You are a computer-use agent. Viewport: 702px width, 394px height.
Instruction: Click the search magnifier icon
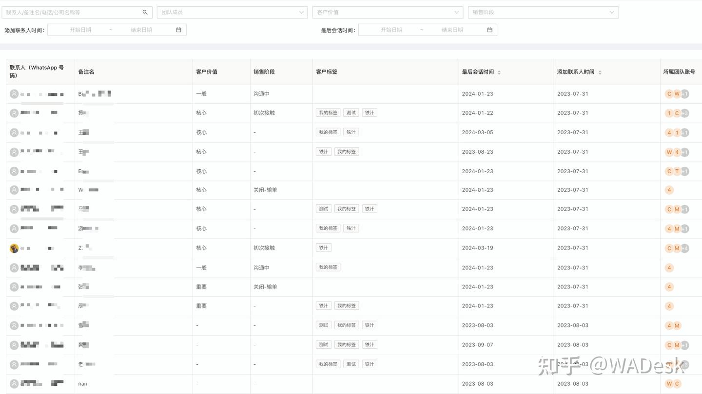pos(145,12)
